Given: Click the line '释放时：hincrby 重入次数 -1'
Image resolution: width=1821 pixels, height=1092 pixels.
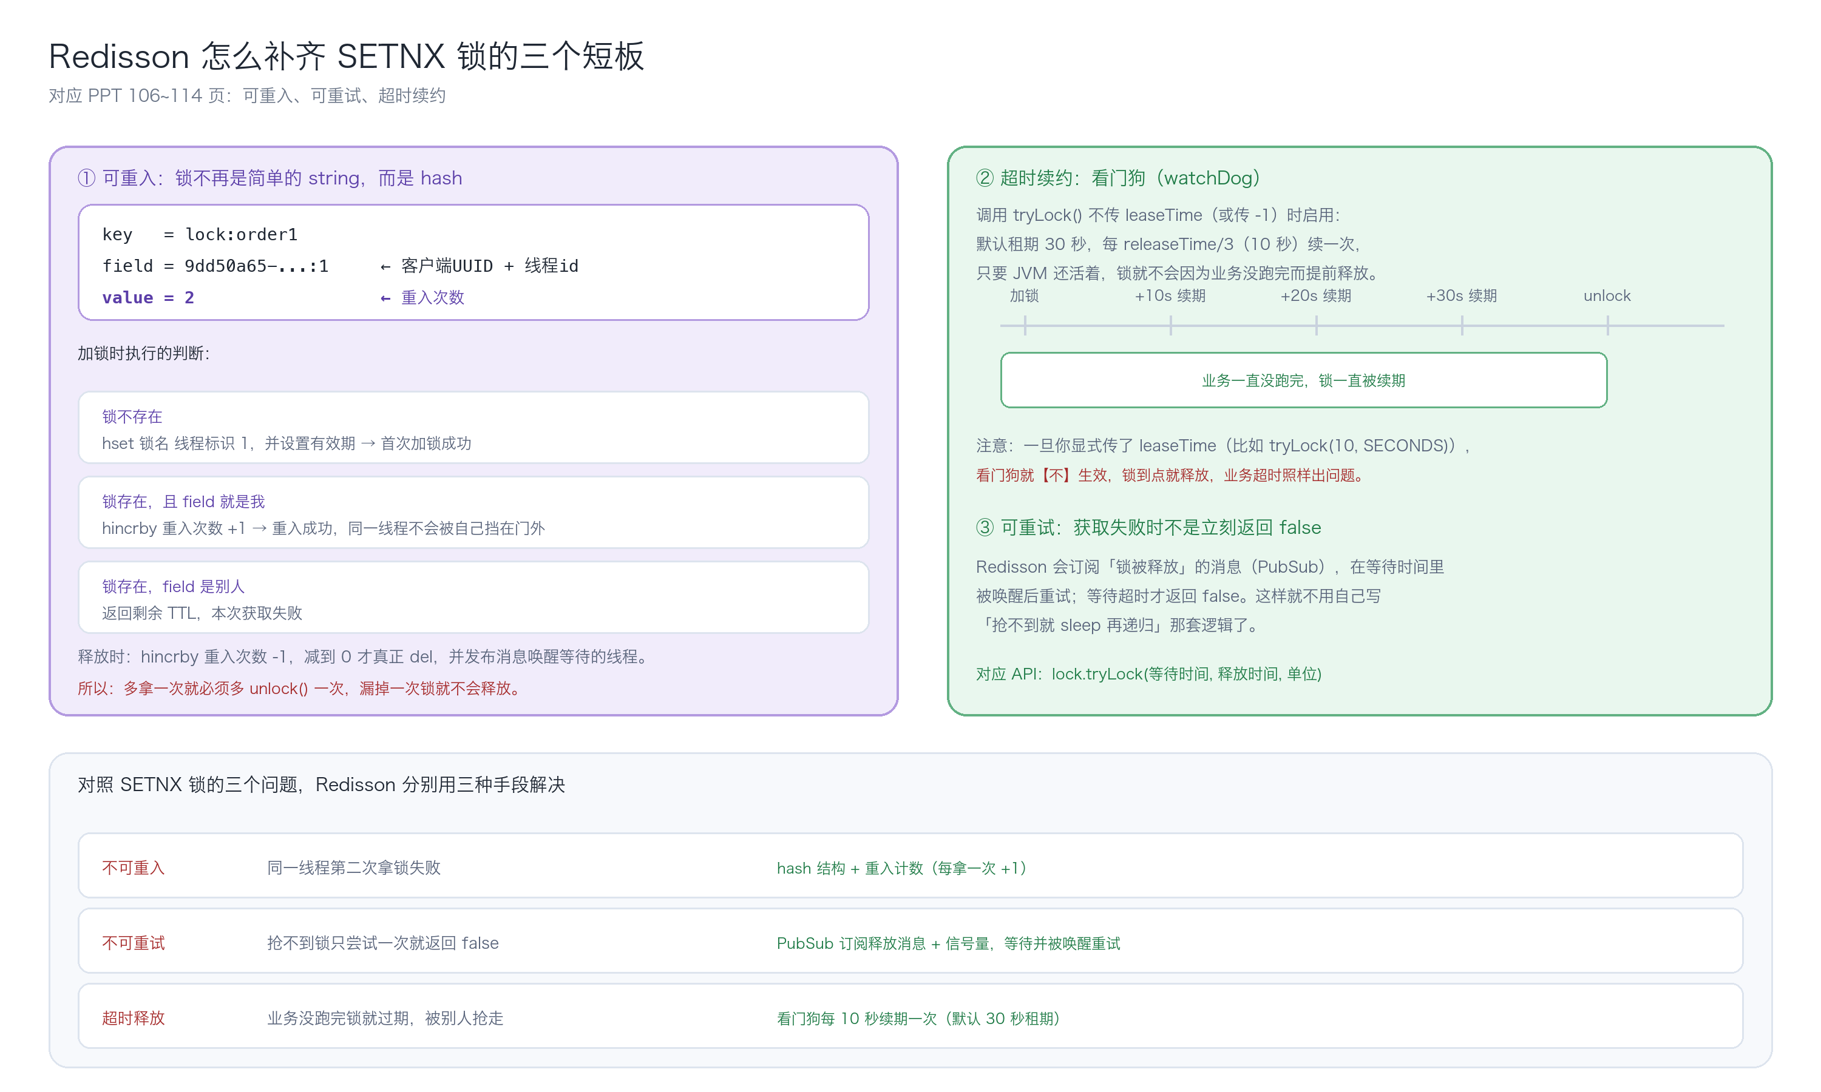Looking at the screenshot, I should pyautogui.click(x=362, y=656).
